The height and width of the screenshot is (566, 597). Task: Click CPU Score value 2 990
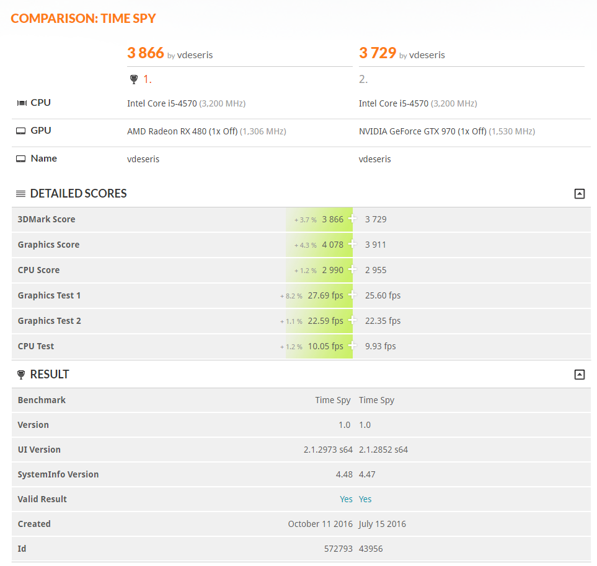pos(333,270)
